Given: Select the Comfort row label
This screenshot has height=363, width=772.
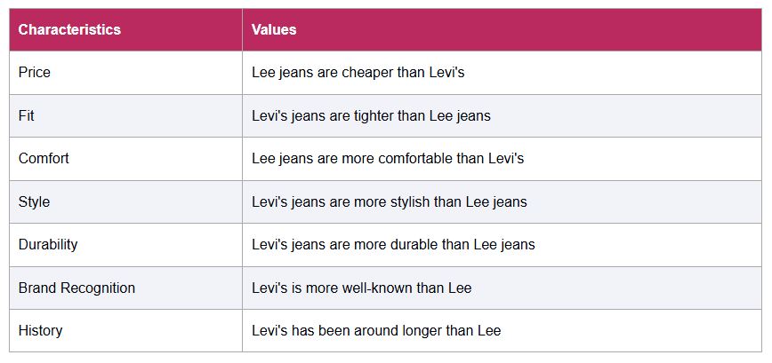Looking at the screenshot, I should pos(44,158).
